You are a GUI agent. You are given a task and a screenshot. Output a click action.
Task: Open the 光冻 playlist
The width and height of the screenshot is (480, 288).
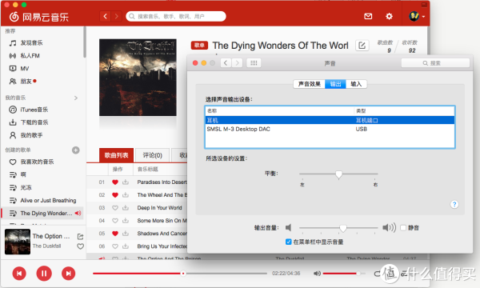pyautogui.click(x=21, y=187)
